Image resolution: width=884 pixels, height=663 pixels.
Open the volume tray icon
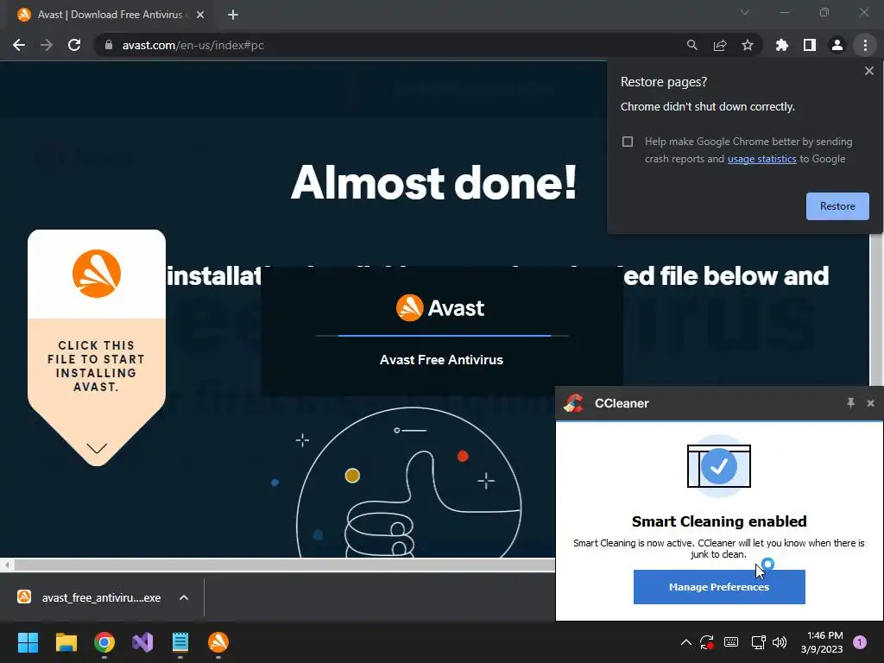[780, 642]
